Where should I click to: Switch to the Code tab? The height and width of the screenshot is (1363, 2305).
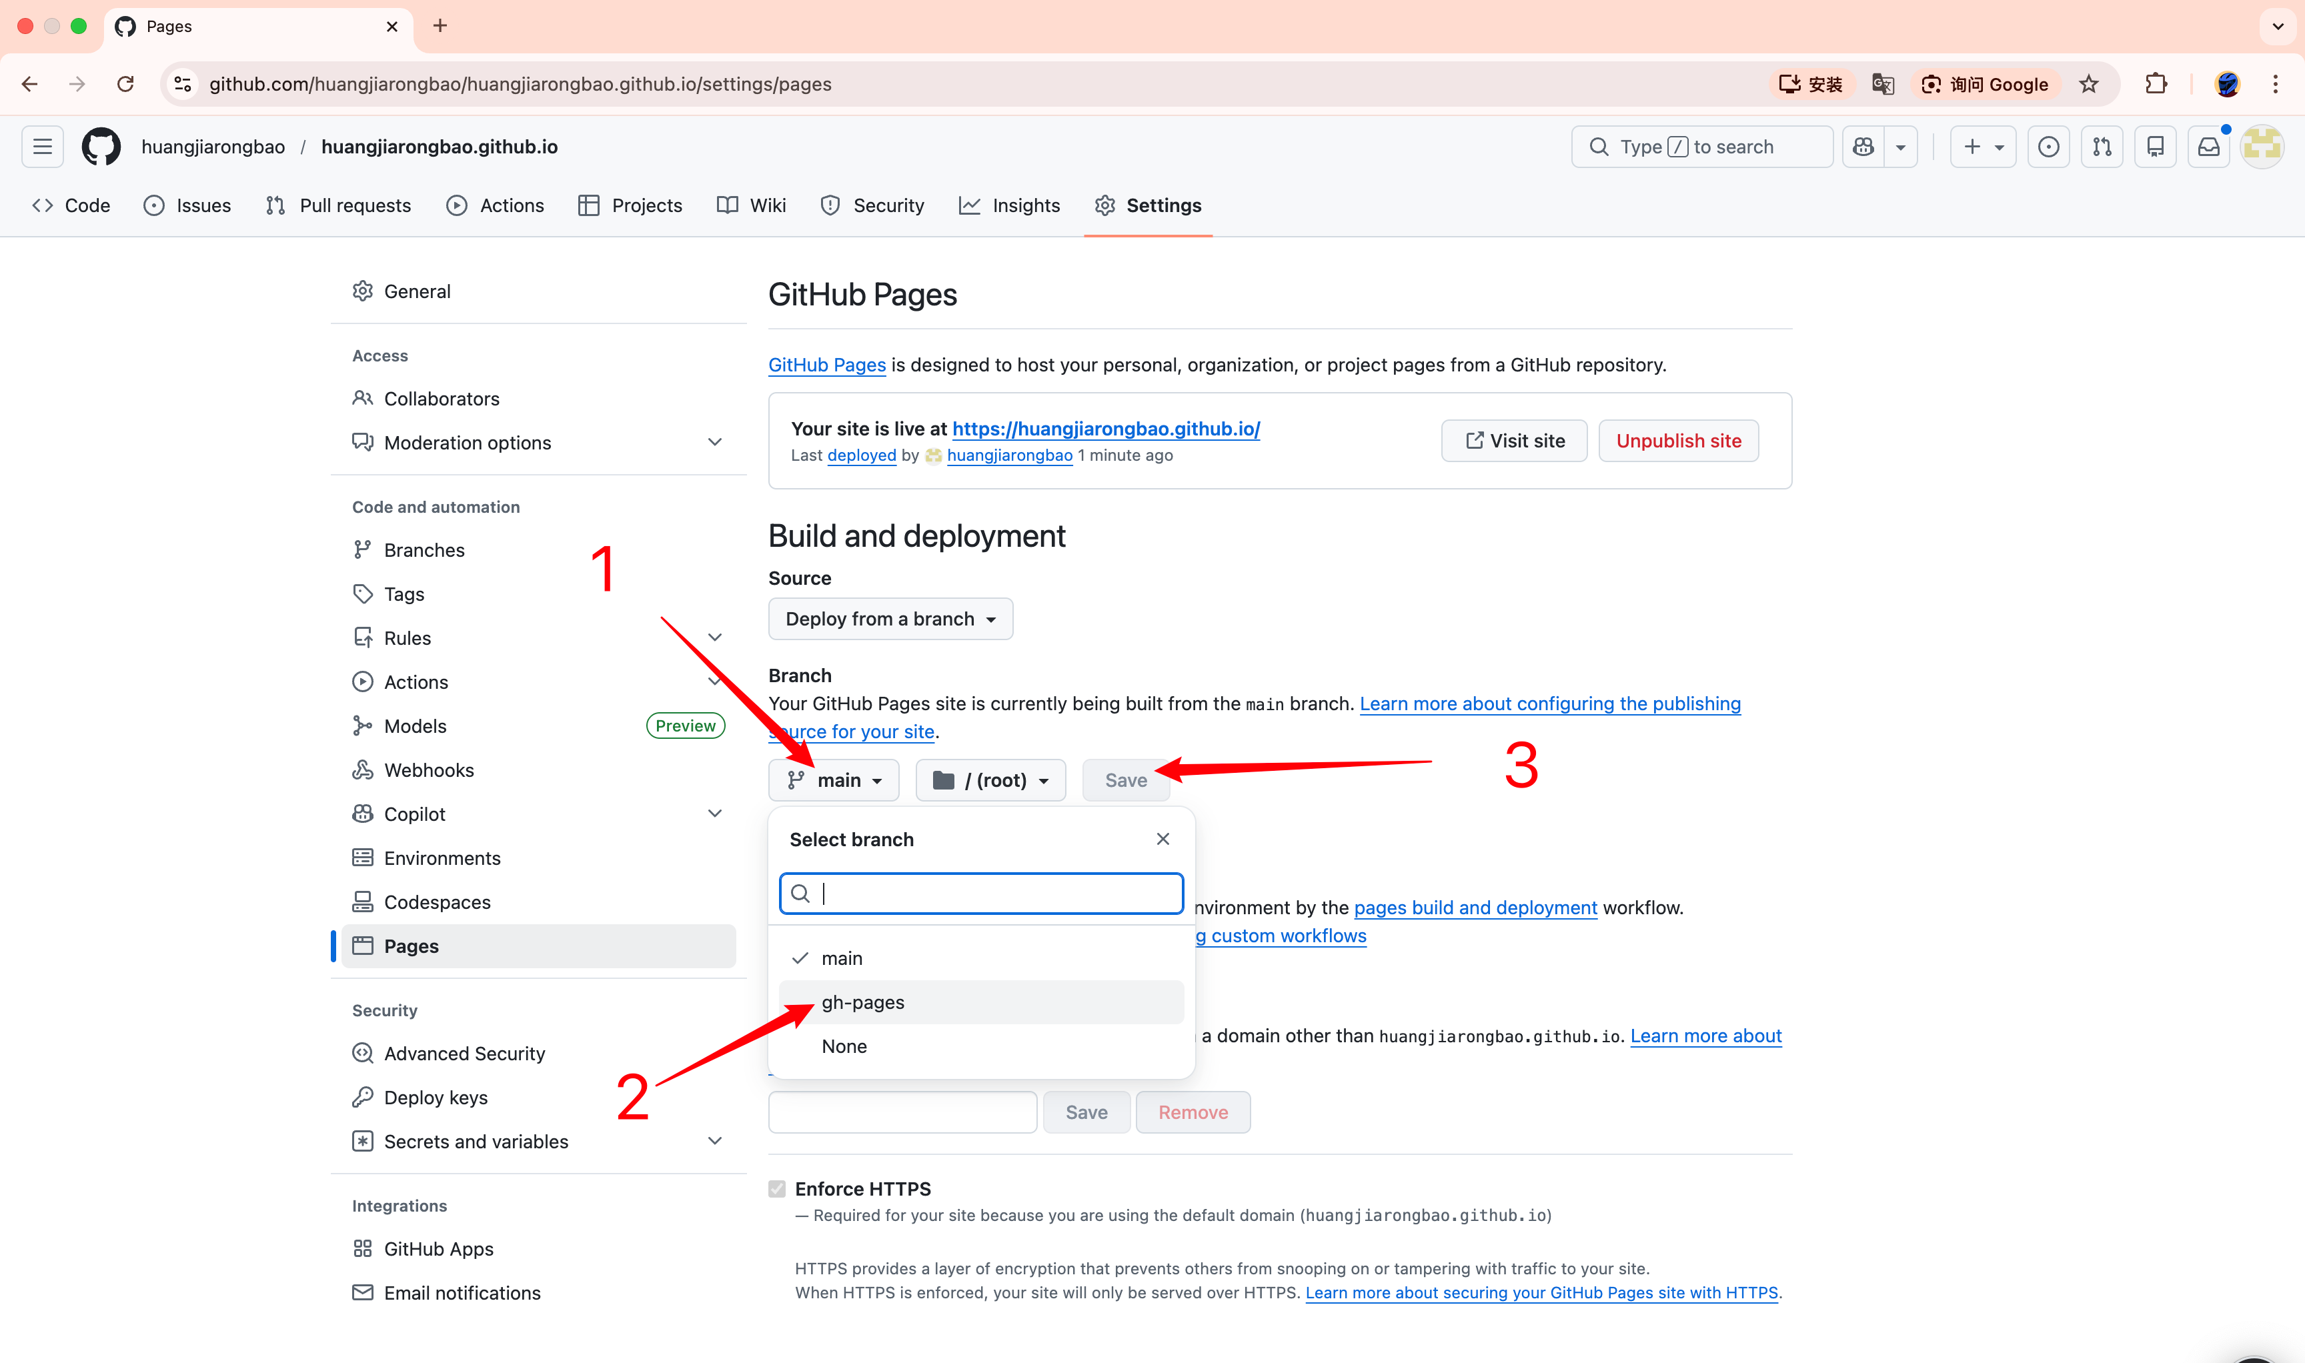click(71, 206)
